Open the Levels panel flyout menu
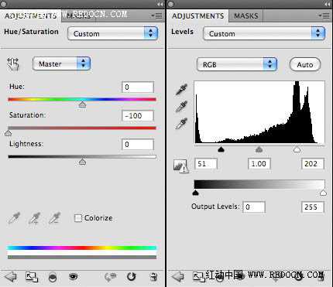Viewport: 333px width, 287px height. click(324, 15)
